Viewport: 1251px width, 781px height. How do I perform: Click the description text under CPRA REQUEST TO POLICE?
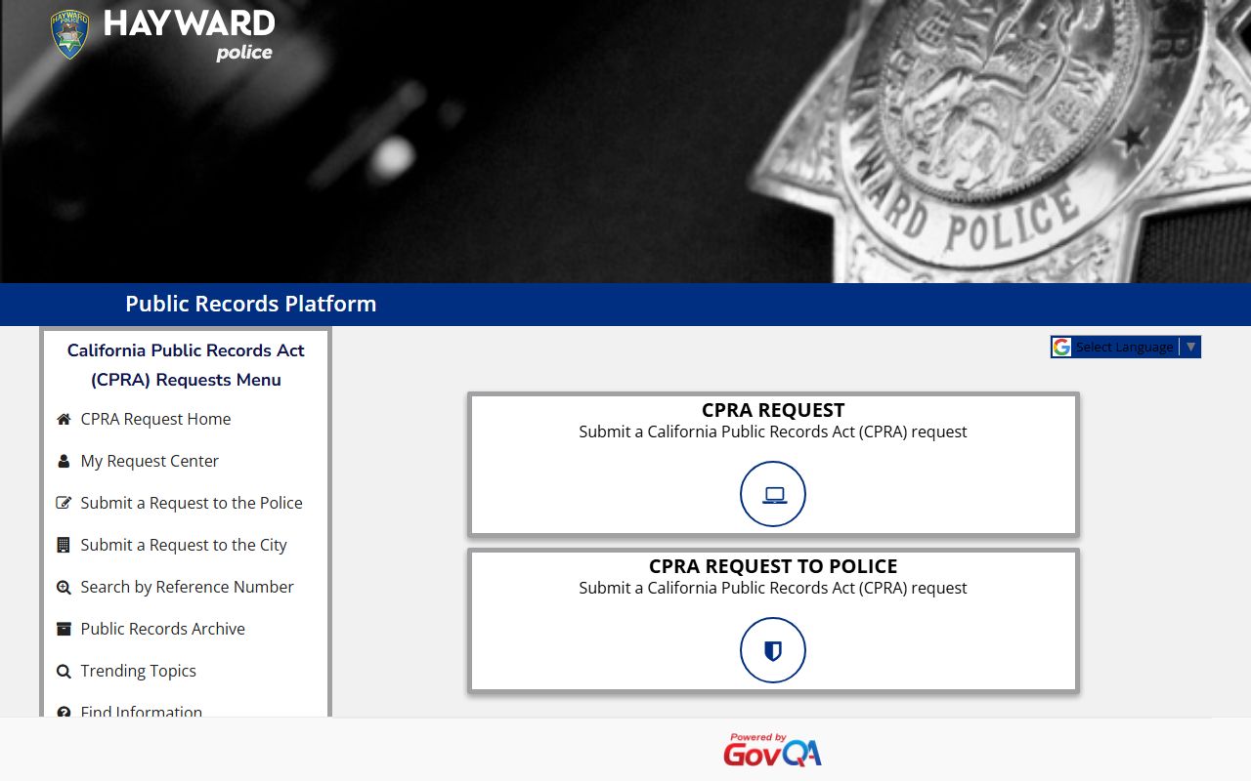773,588
